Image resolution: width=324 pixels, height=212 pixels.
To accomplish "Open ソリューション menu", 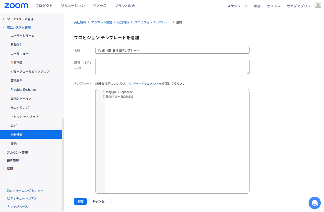I will pyautogui.click(x=73, y=6).
